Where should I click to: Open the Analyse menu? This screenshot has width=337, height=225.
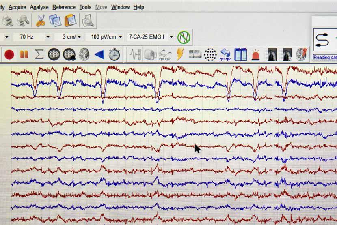tap(39, 7)
